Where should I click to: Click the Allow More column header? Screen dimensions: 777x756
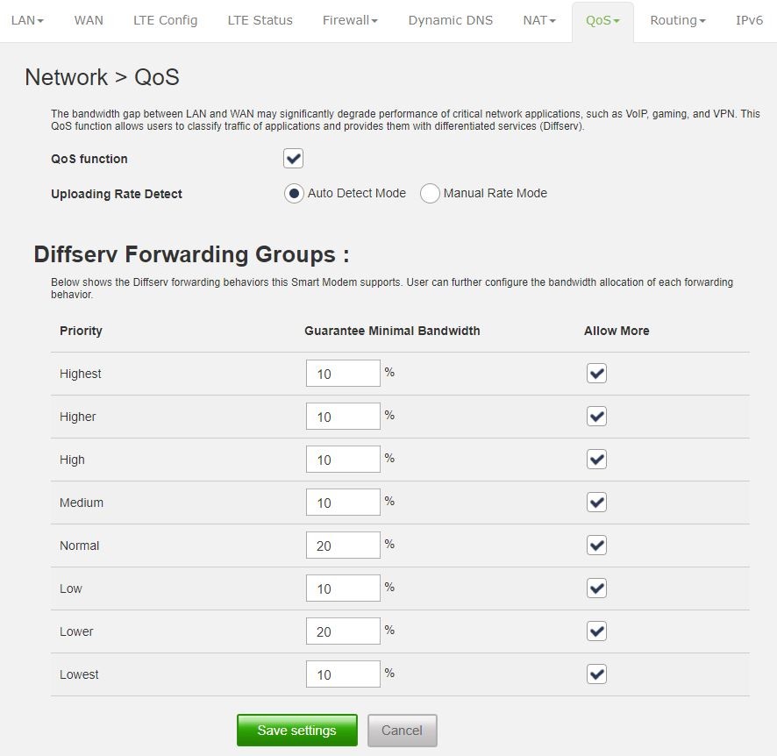(x=617, y=331)
